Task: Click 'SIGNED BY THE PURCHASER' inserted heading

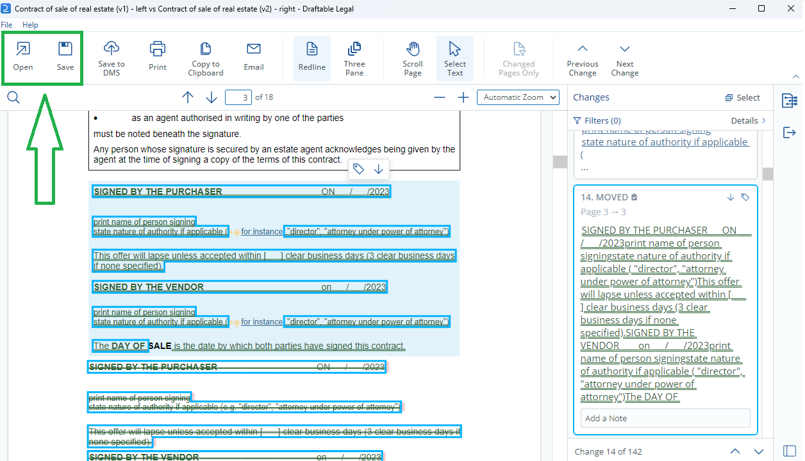Action: click(x=158, y=191)
